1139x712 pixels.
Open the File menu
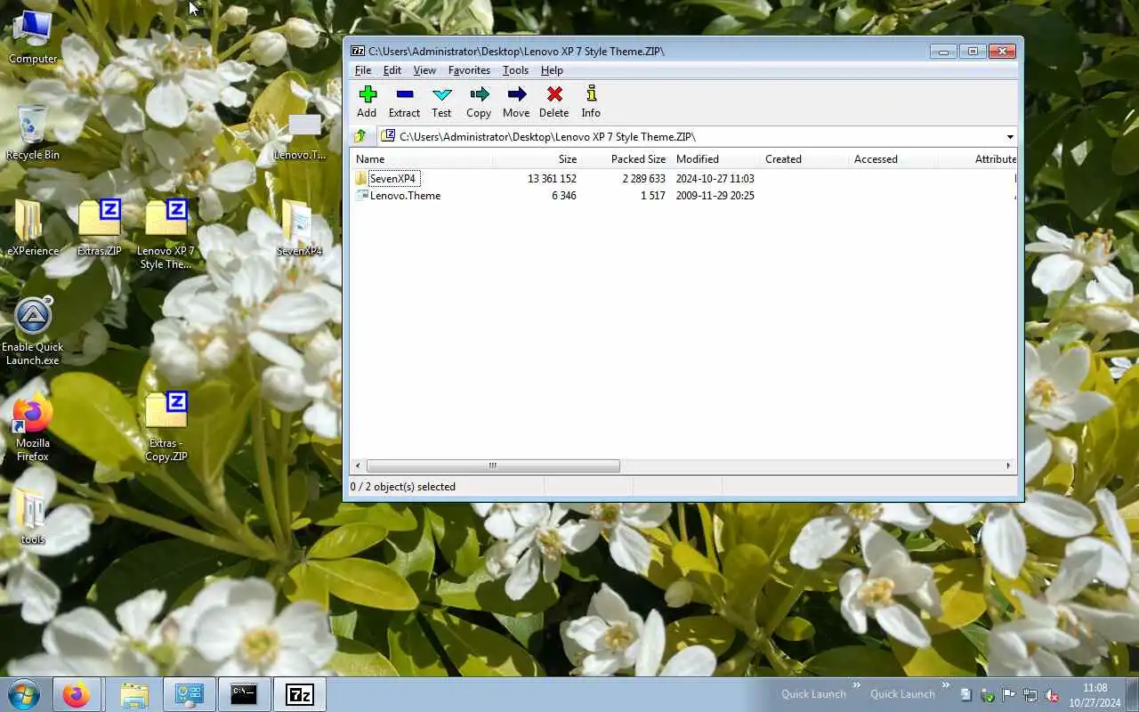coord(363,70)
